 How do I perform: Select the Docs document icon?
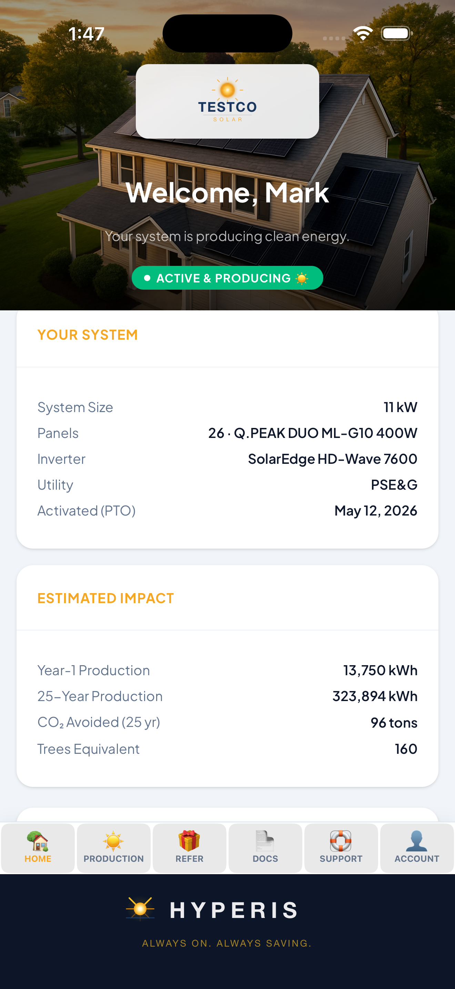coord(265,841)
